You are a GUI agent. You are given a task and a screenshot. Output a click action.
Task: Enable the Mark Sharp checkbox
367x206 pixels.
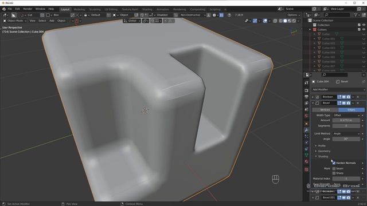coord(334,173)
